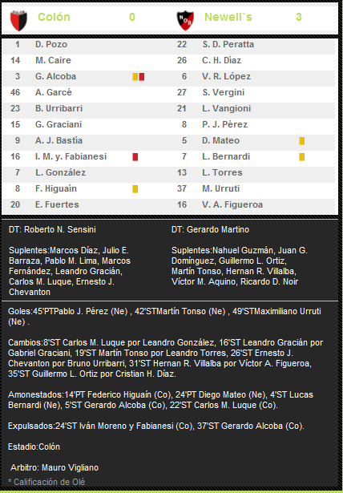This screenshot has width=343, height=493.
Task: Select player D. Pozo in Colón lineup
Action: [x=51, y=44]
